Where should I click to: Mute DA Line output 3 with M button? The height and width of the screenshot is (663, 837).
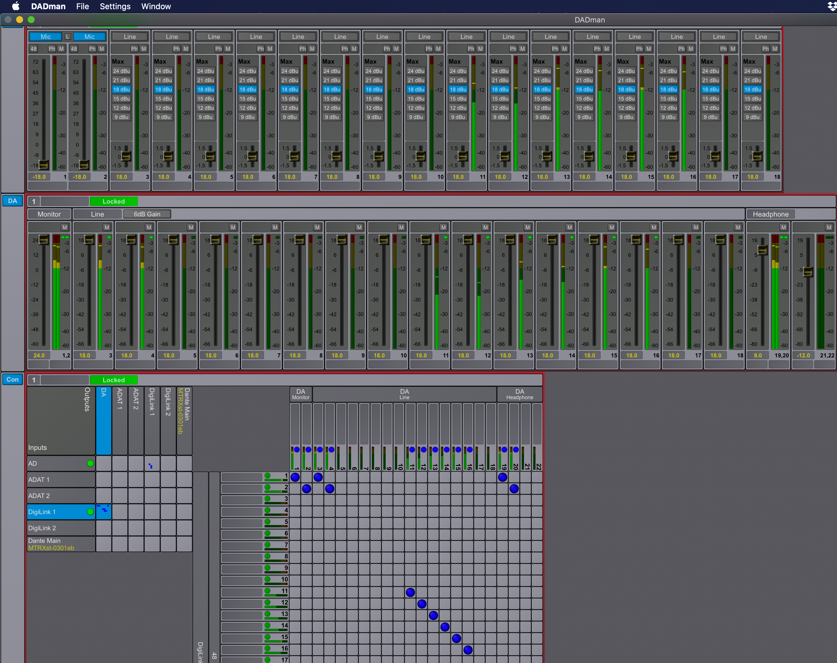[107, 227]
